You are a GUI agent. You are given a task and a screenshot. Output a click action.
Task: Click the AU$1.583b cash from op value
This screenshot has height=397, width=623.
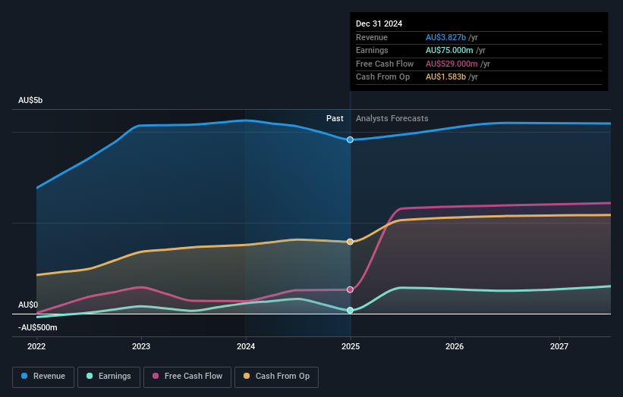click(445, 77)
